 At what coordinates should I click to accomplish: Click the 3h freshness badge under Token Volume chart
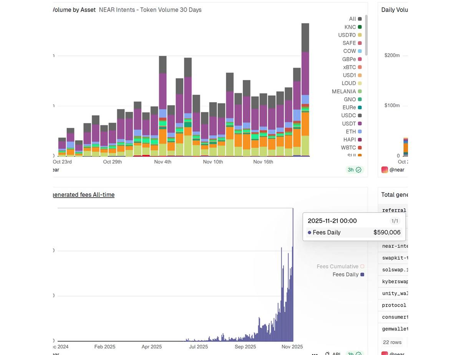click(354, 170)
